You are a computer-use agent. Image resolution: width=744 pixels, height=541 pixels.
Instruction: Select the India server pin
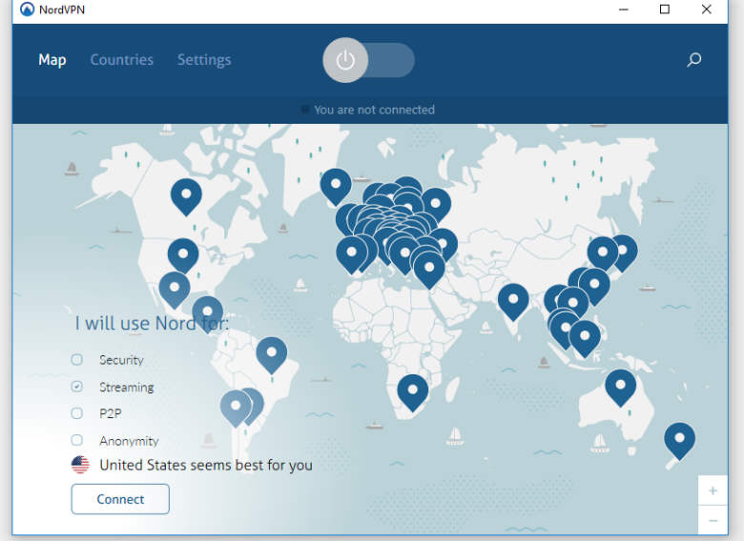tap(513, 302)
